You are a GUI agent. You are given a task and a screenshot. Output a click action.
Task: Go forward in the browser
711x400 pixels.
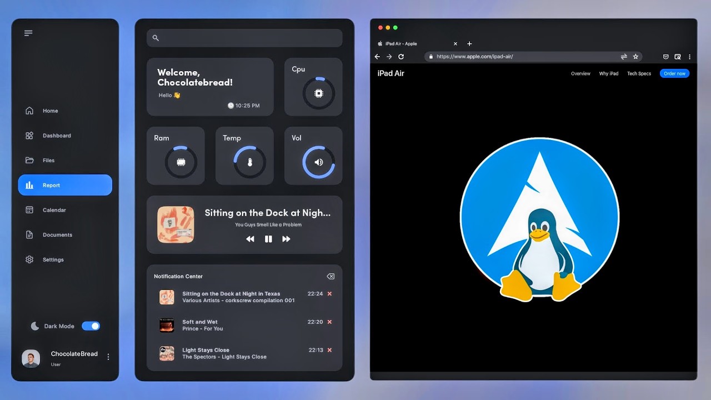click(x=389, y=57)
